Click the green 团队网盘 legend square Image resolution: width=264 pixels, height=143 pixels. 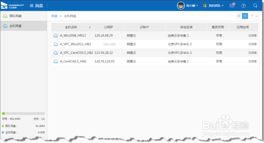coord(3,126)
